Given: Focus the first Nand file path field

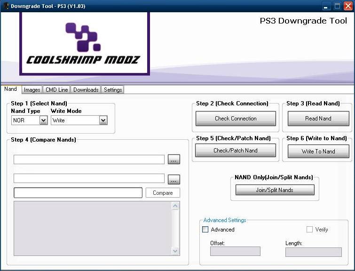Looking at the screenshot, I should pyautogui.click(x=89, y=159).
